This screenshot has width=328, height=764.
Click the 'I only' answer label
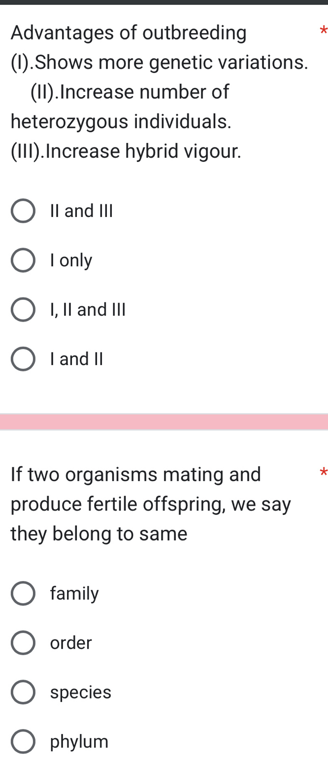70,260
